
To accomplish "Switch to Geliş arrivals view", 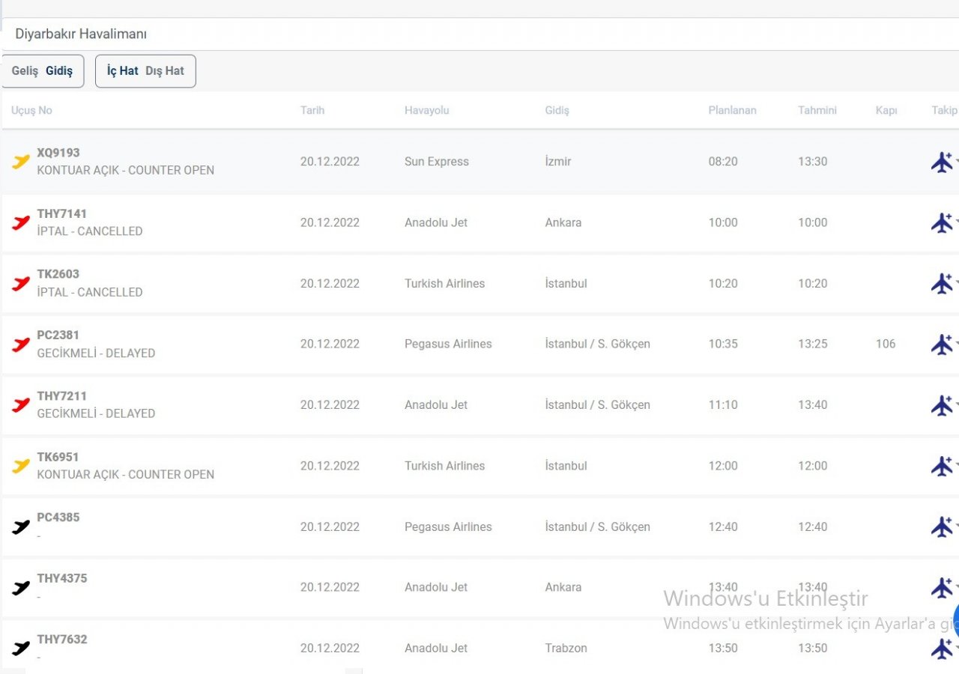I will tap(25, 71).
